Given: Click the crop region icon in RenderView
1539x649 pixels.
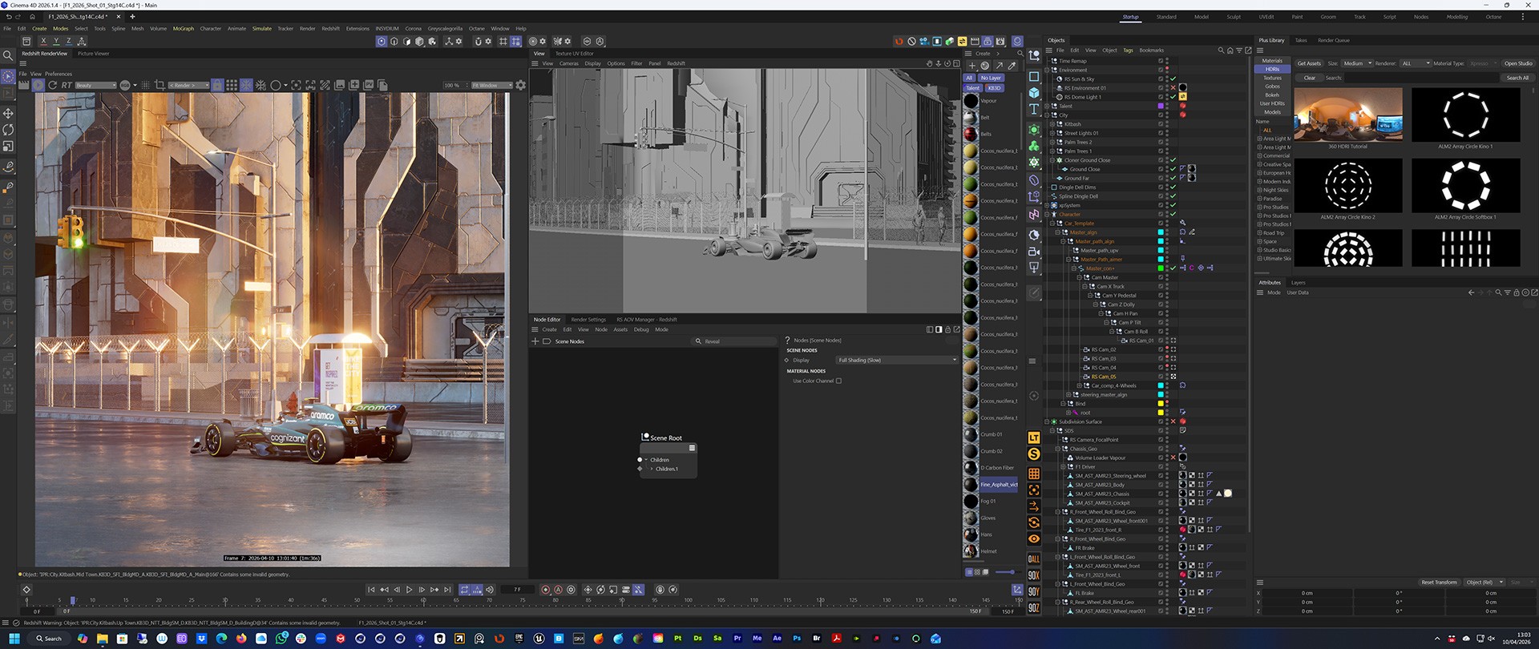Looking at the screenshot, I should tap(160, 85).
